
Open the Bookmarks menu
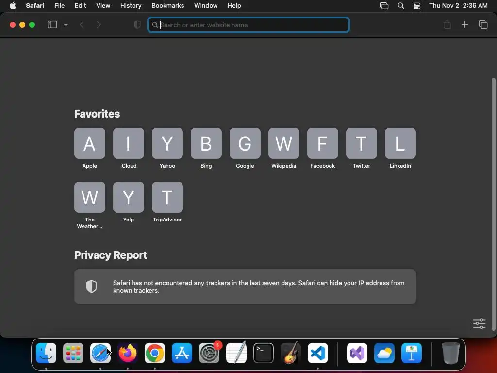click(x=167, y=6)
